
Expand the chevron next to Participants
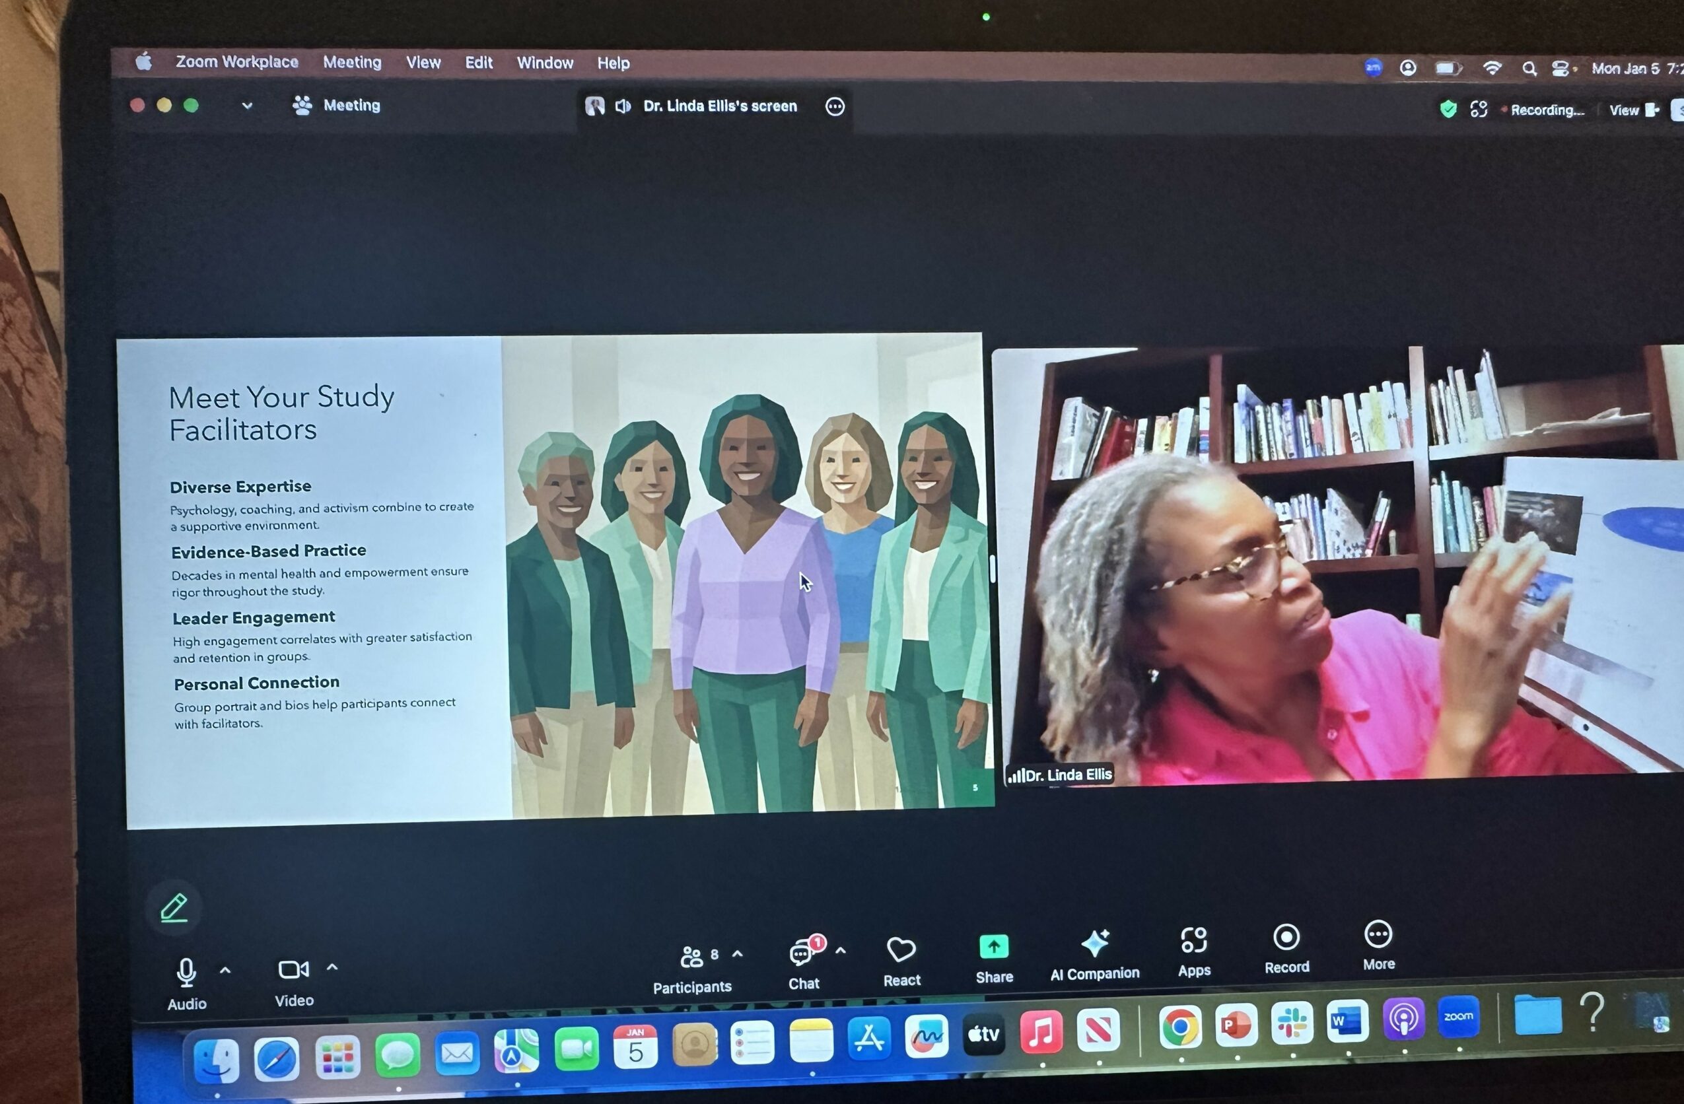[x=737, y=954]
